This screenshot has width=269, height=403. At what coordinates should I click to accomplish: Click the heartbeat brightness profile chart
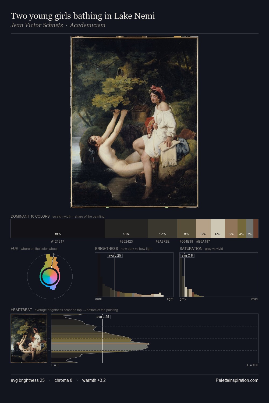click(x=155, y=338)
